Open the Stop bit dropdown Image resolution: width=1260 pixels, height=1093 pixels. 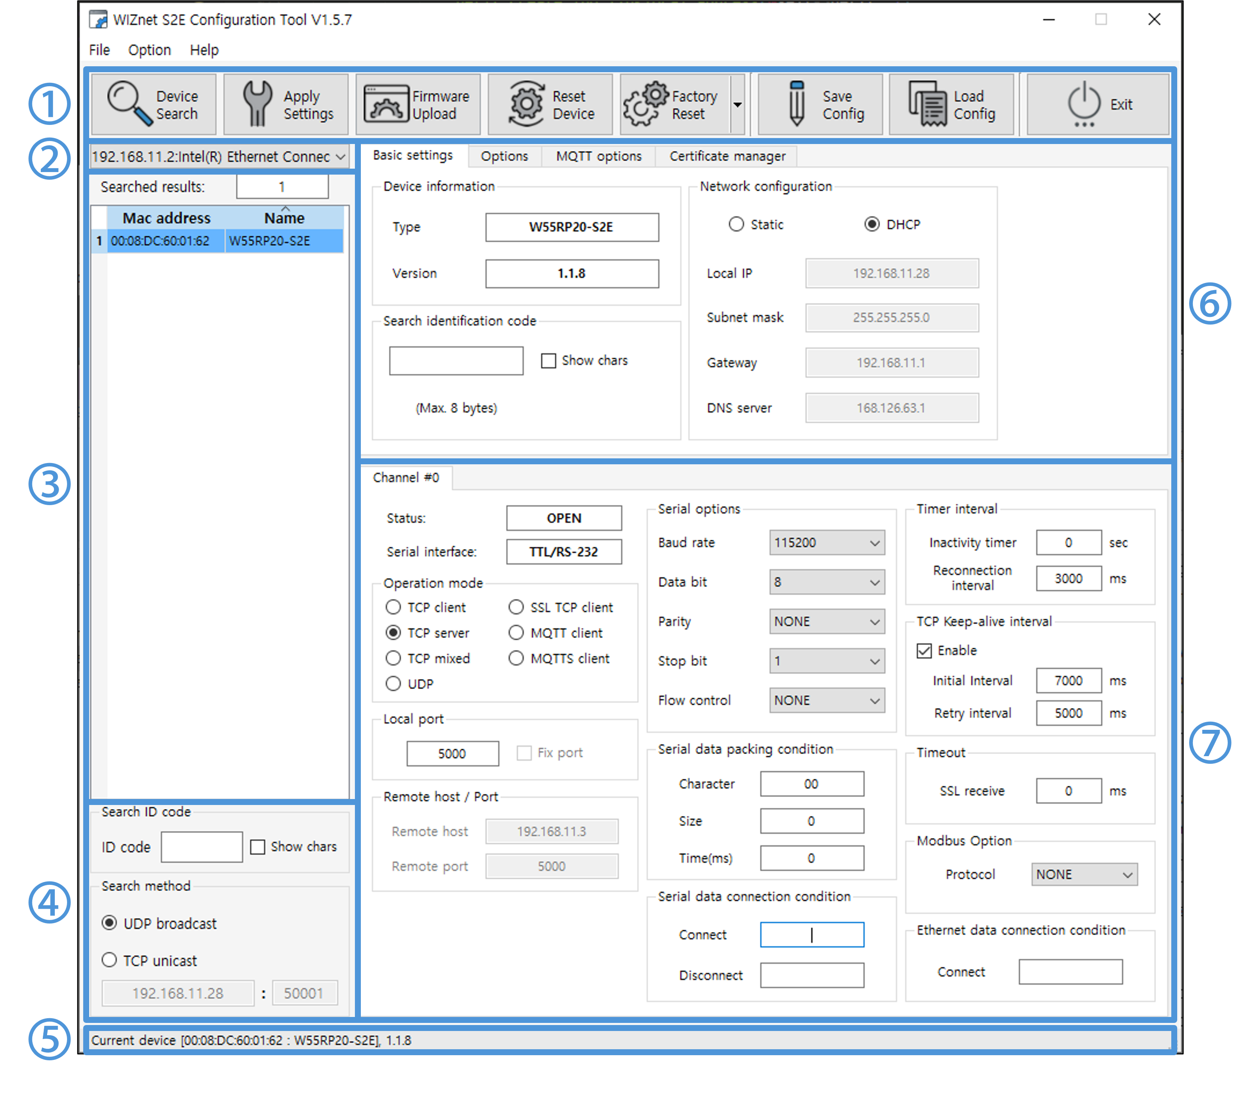click(x=827, y=661)
